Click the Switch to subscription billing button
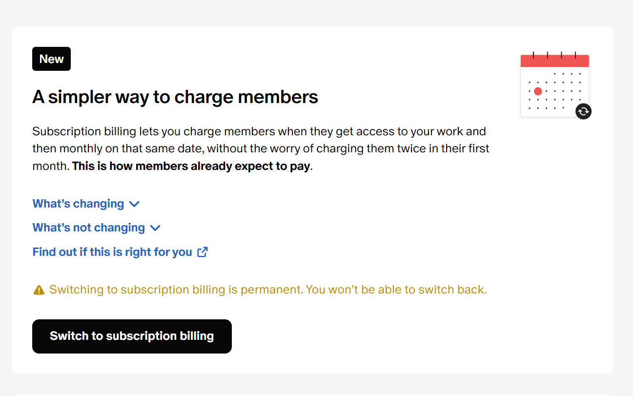The width and height of the screenshot is (633, 396). point(132,336)
